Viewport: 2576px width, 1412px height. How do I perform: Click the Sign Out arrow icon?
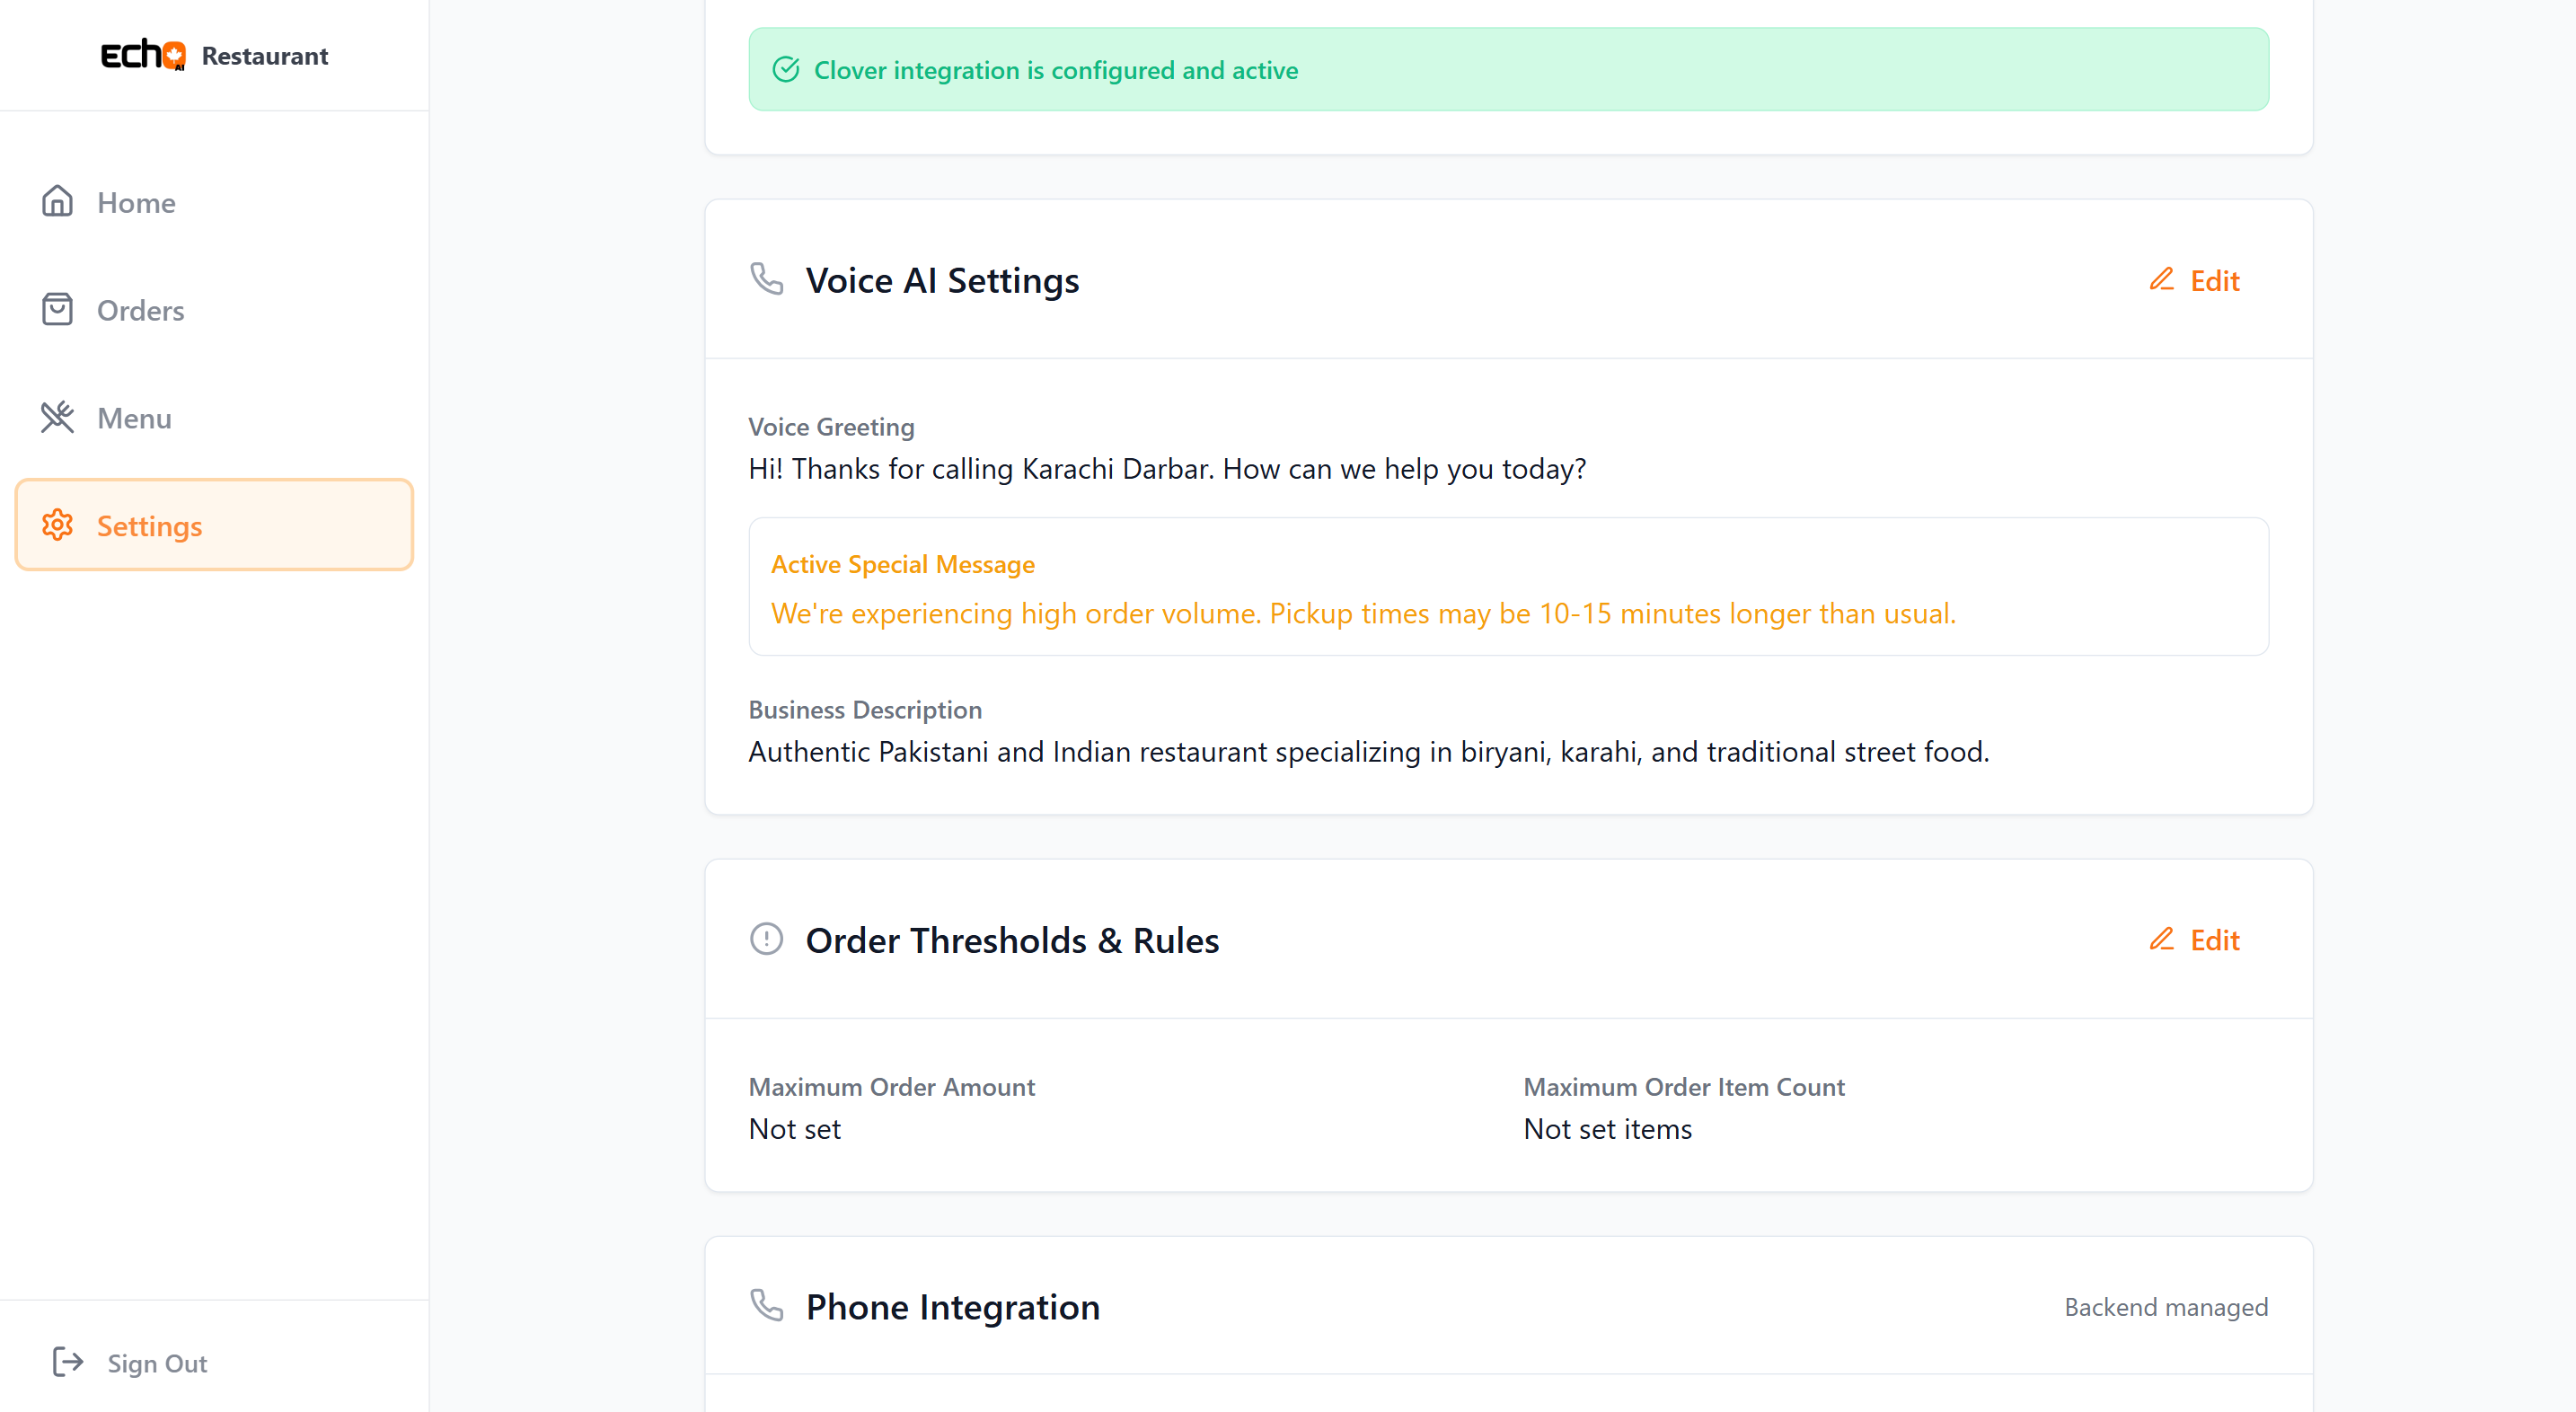click(68, 1362)
